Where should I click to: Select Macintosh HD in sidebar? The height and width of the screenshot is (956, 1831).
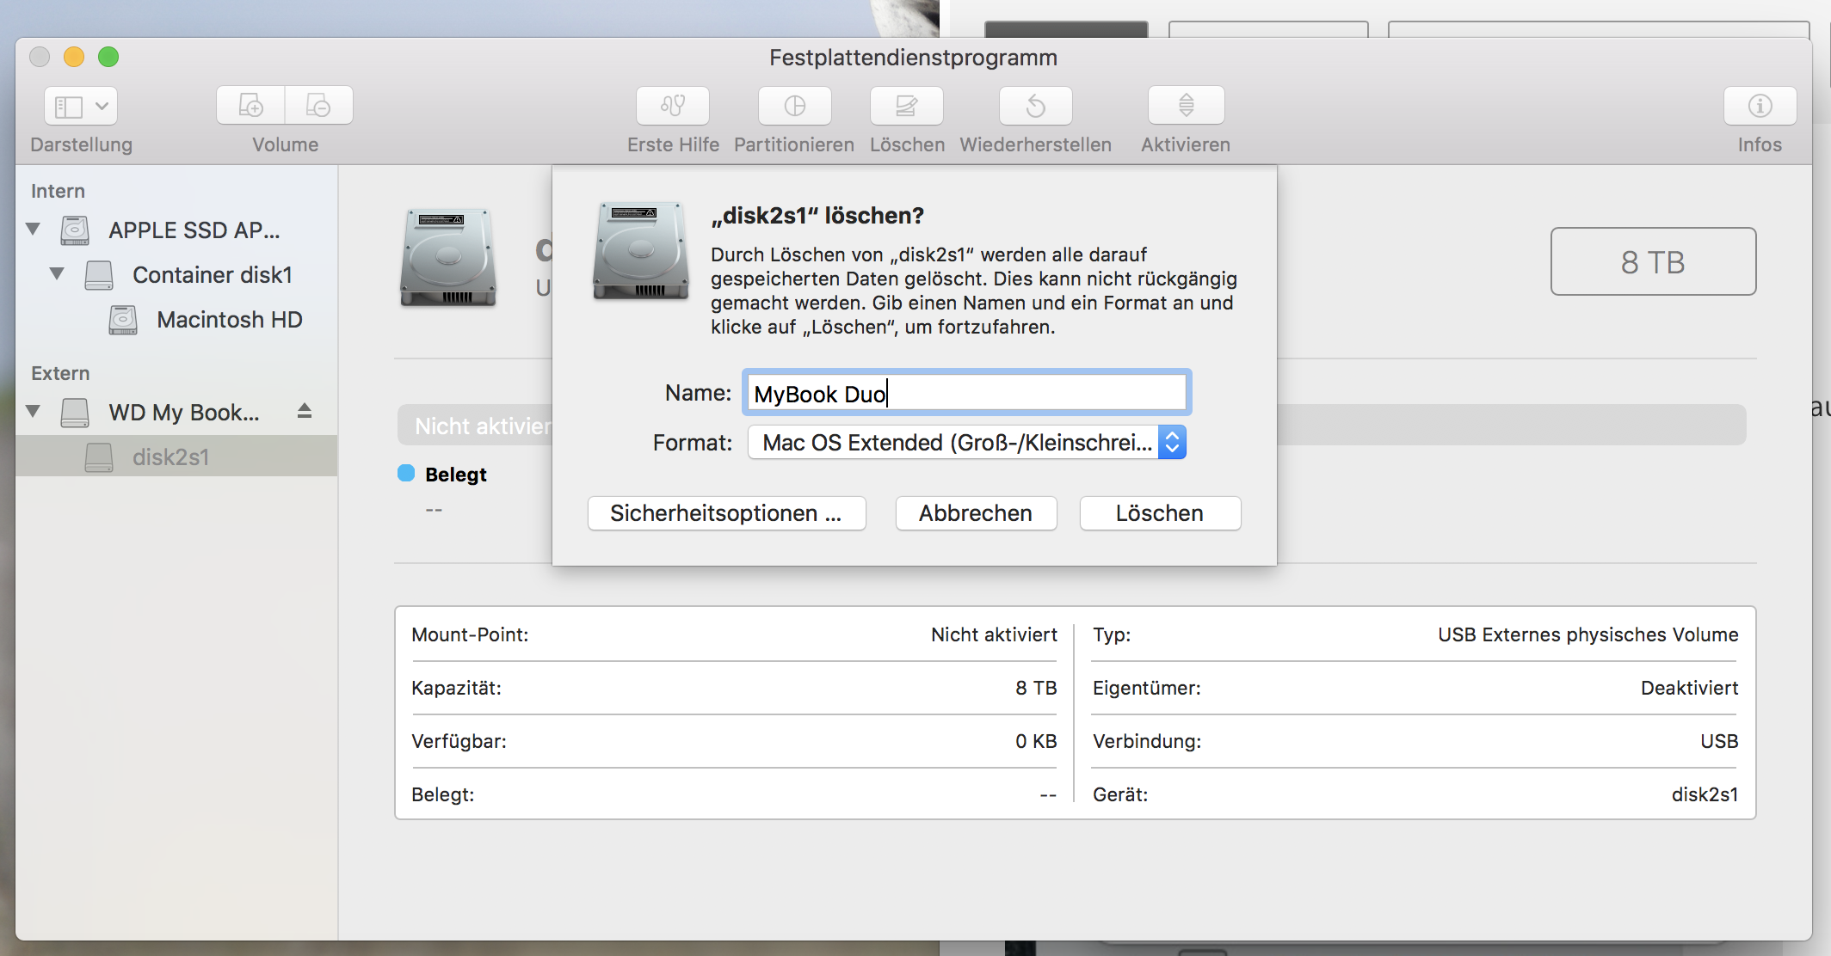[x=229, y=320]
